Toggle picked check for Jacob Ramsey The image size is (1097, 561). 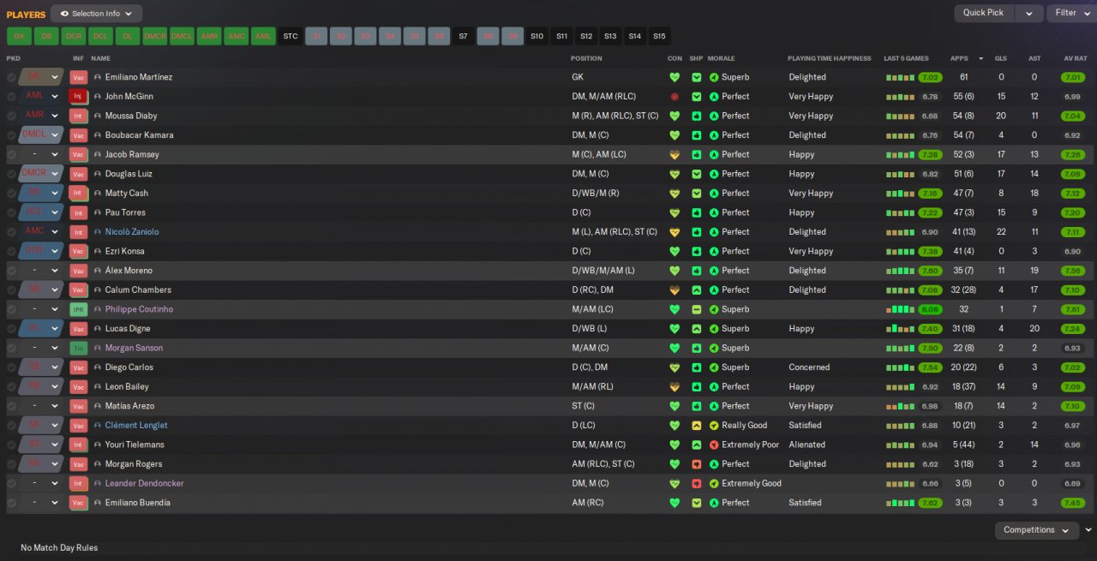click(11, 155)
